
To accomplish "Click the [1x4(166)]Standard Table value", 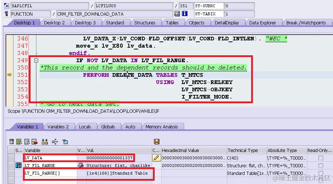I will pyautogui.click(x=117, y=173).
